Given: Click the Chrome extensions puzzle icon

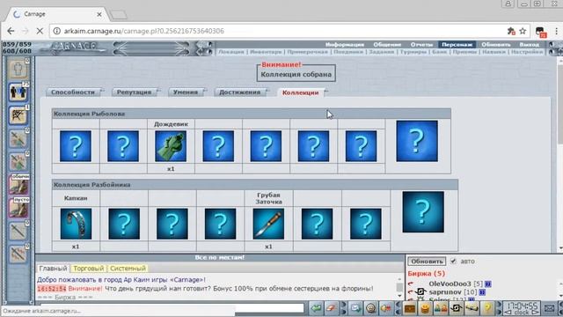Looking at the screenshot, I should [511, 32].
